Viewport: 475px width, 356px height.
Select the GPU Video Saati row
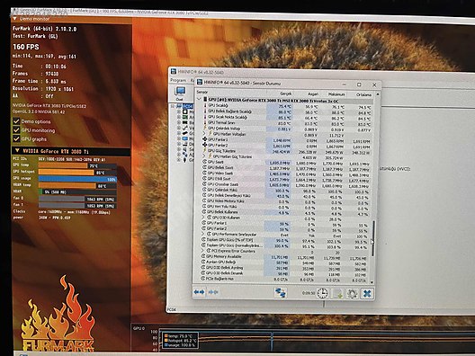(x=286, y=174)
